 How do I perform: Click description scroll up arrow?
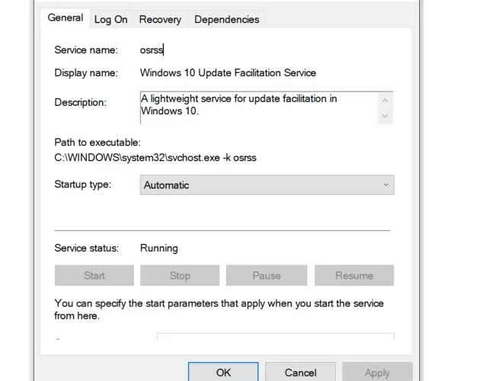(x=385, y=101)
